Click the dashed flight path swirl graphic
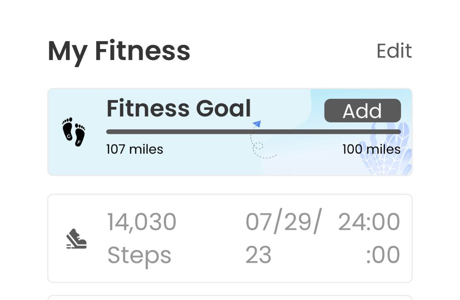The image size is (460, 300). 262,145
